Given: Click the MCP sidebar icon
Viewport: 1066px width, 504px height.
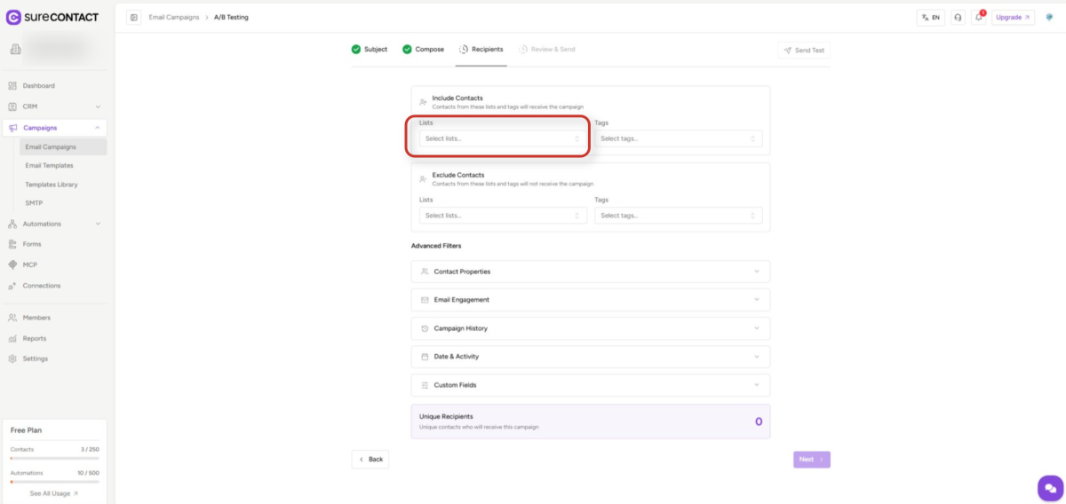Looking at the screenshot, I should [12, 264].
